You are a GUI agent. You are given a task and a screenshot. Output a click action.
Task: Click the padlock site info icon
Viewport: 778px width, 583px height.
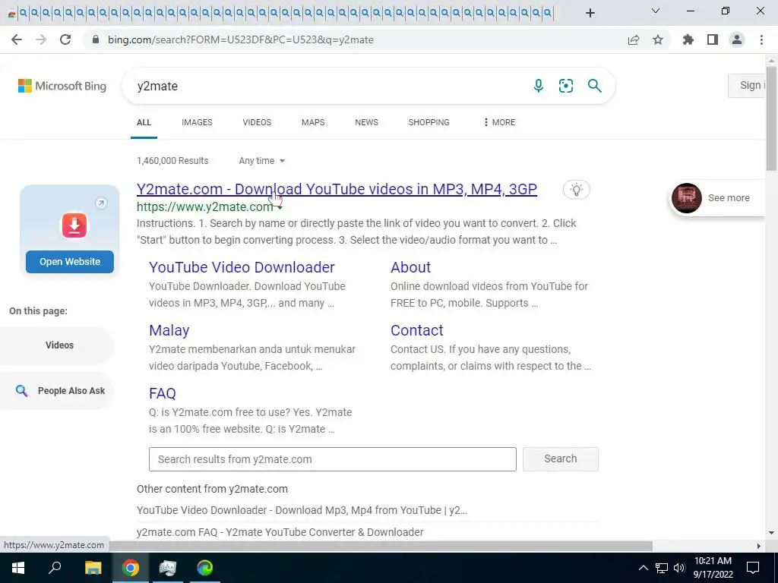pyautogui.click(x=96, y=39)
